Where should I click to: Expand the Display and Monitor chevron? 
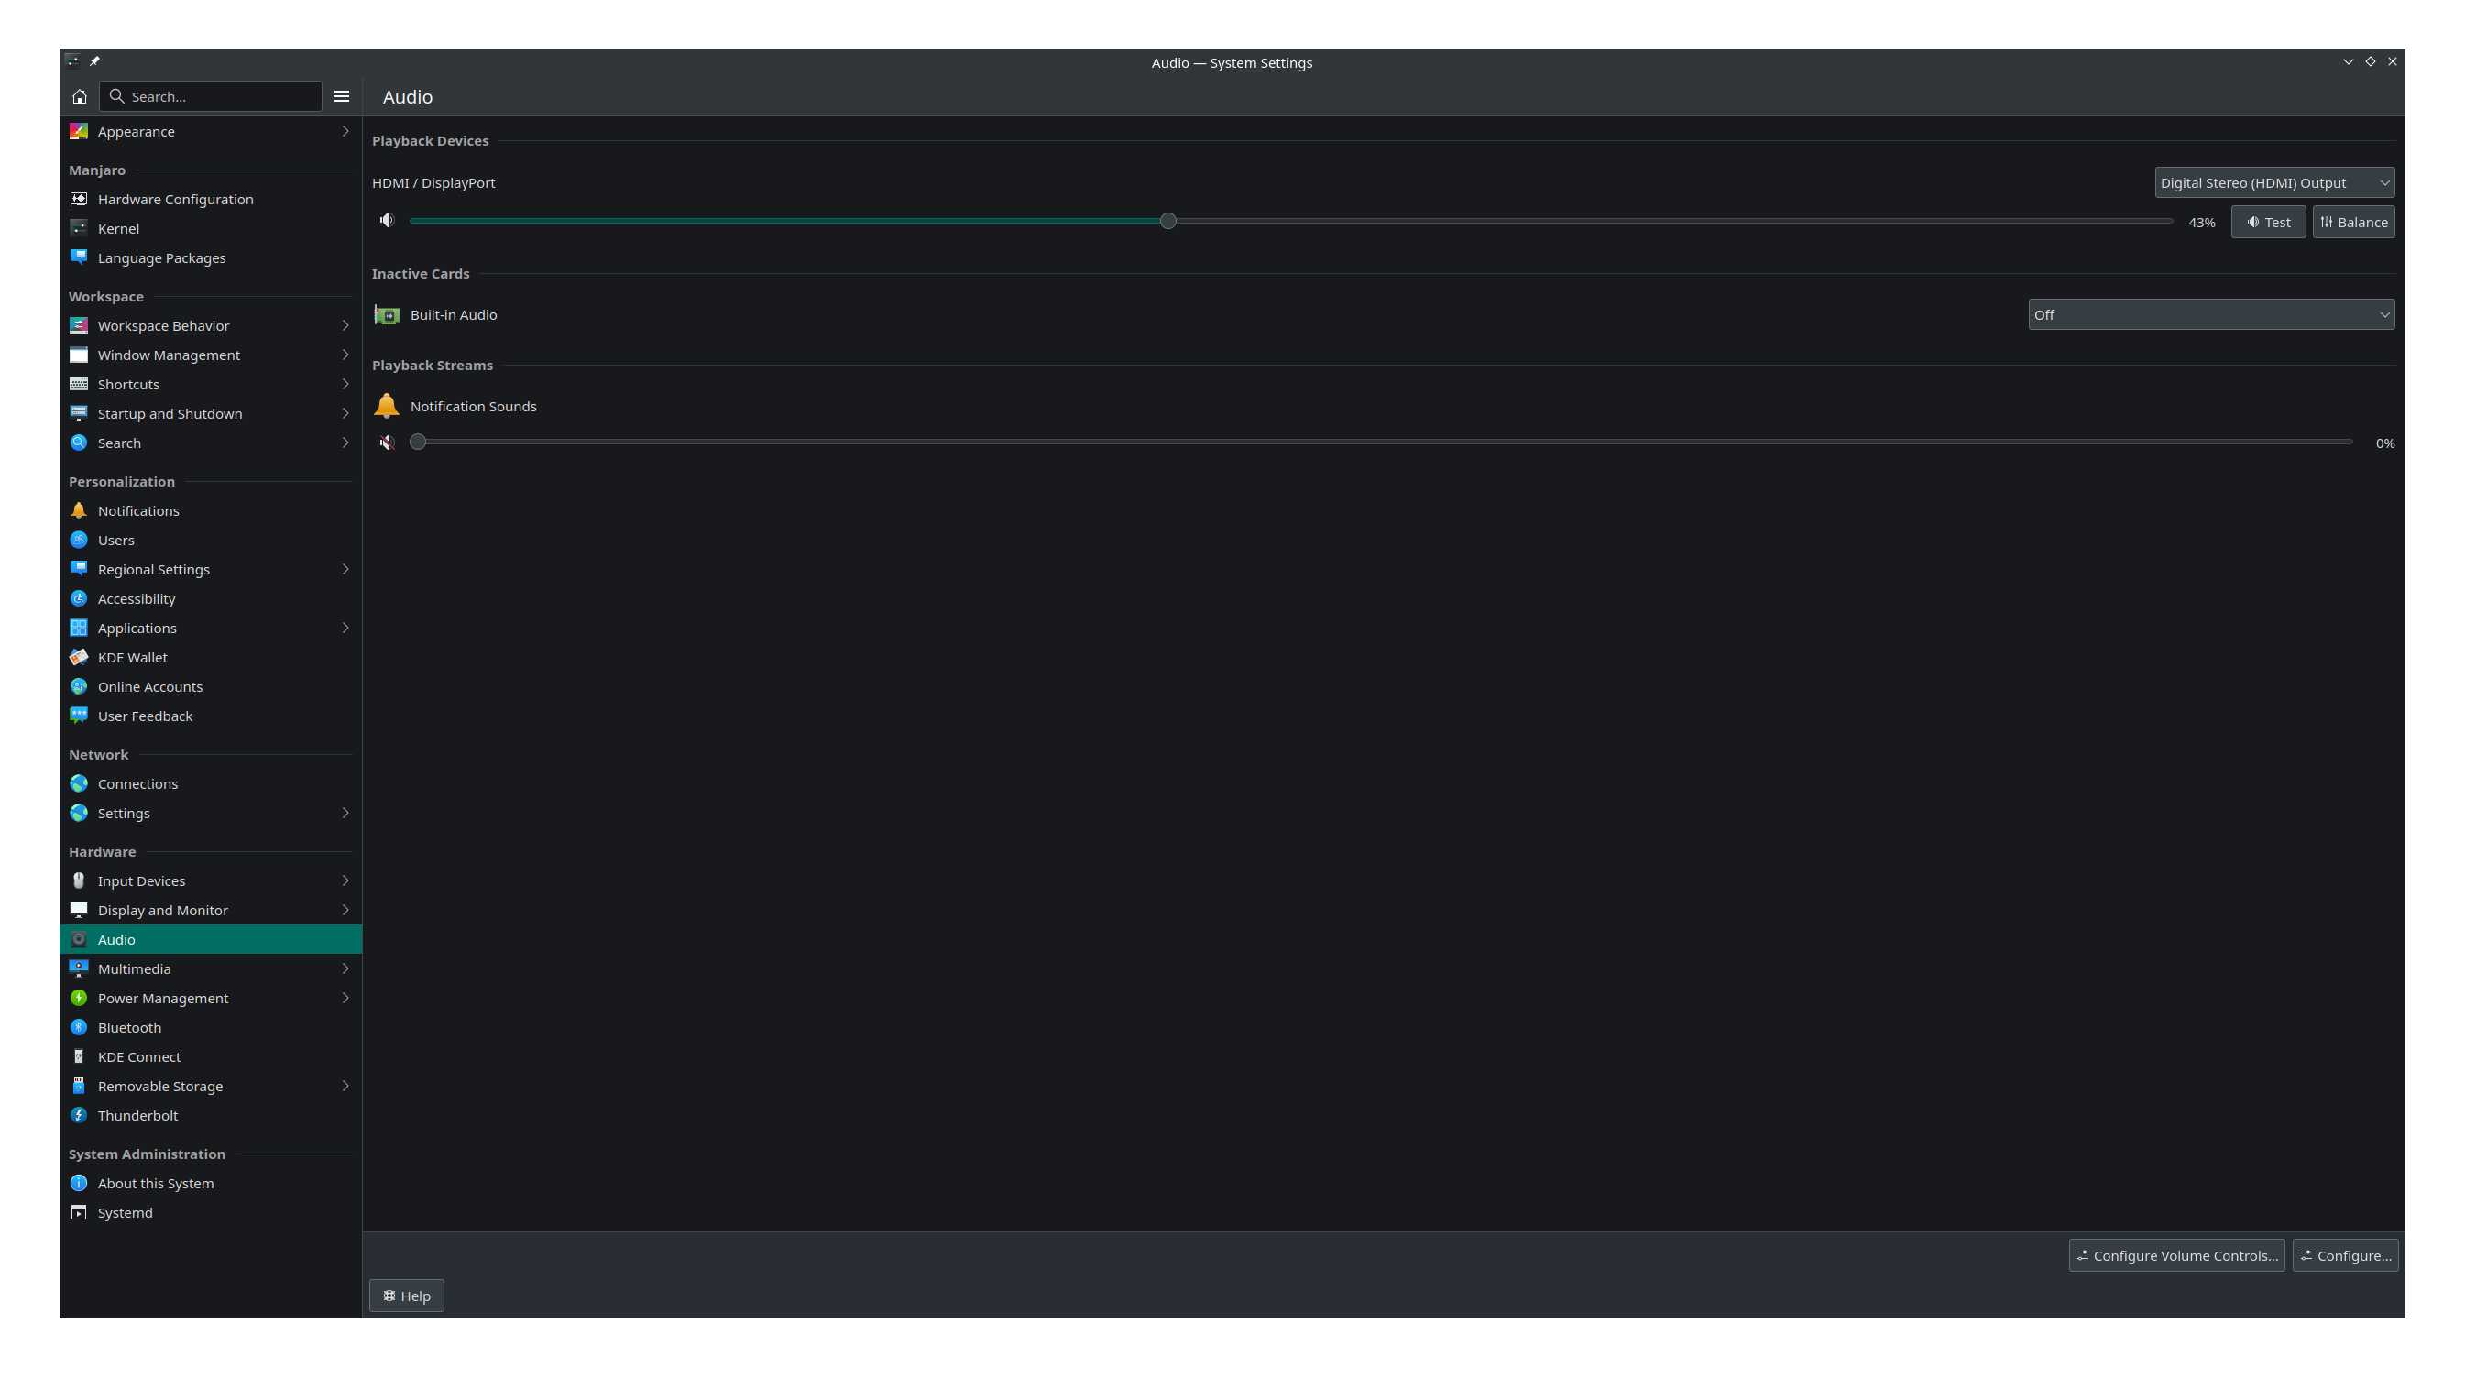(x=345, y=911)
